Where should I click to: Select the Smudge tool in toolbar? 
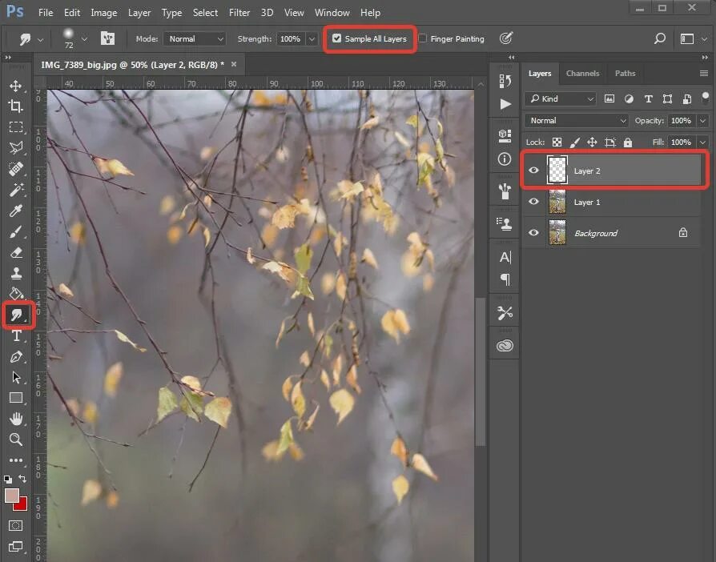click(x=17, y=315)
